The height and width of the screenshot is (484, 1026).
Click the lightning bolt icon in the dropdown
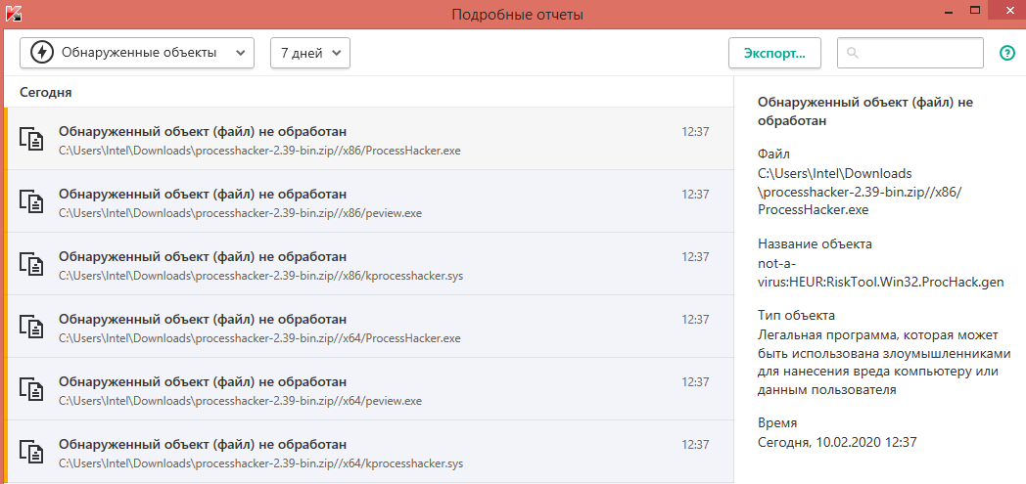click(42, 53)
